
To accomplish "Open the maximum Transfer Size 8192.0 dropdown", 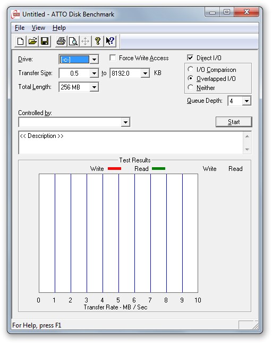I will [145, 73].
